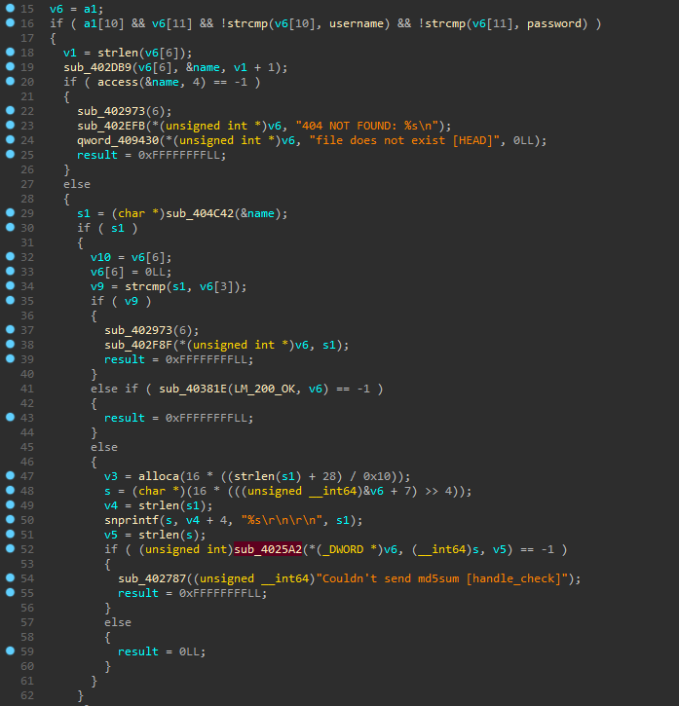
Task: Click v6[6] = 0LL on line 33
Action: click(x=132, y=272)
